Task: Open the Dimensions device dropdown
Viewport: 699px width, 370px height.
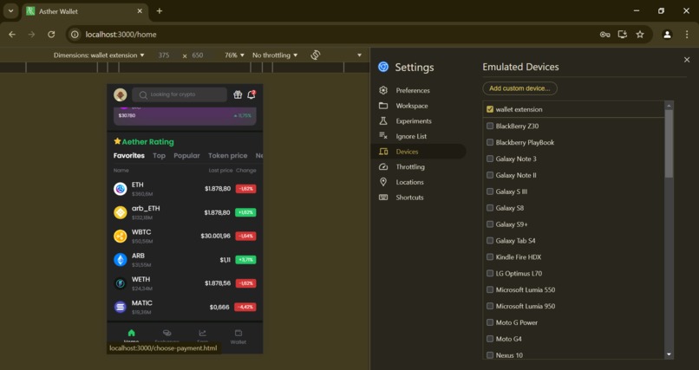Action: pos(99,55)
